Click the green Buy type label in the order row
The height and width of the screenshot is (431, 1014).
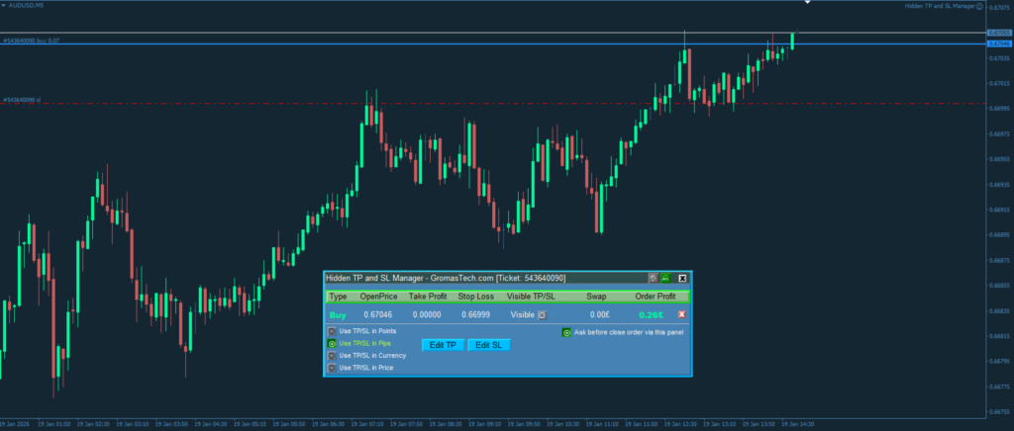[338, 315]
